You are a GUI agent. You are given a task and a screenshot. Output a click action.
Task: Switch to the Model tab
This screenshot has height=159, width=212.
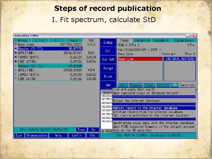tap(125, 40)
